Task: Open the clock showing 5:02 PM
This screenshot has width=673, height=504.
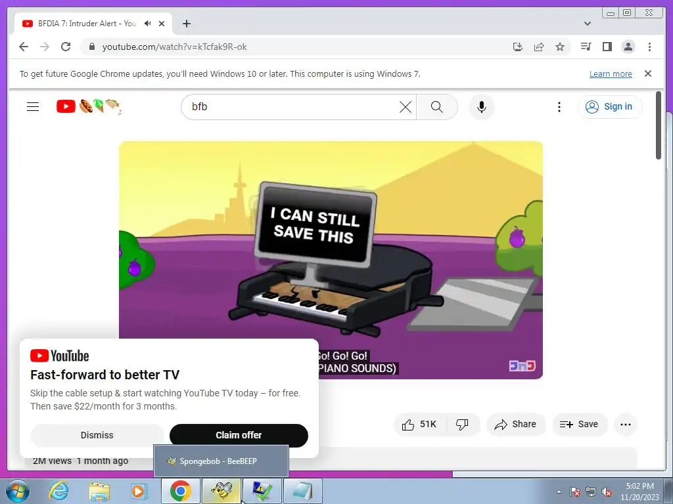Action: tap(639, 492)
